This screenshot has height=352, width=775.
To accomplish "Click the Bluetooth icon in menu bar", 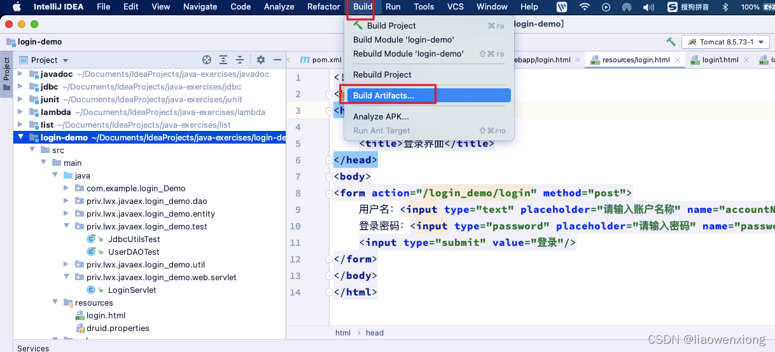I will 725,7.
